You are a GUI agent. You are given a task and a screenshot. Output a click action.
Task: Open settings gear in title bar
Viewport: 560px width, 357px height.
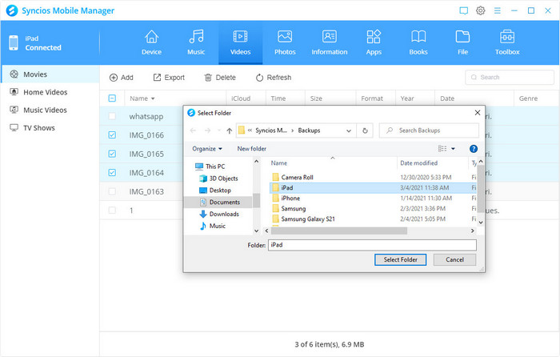[x=480, y=10]
